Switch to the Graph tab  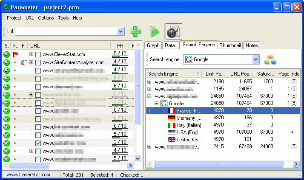[153, 45]
